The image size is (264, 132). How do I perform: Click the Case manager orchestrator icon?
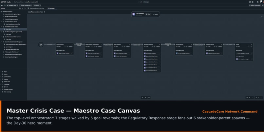[x=134, y=14]
